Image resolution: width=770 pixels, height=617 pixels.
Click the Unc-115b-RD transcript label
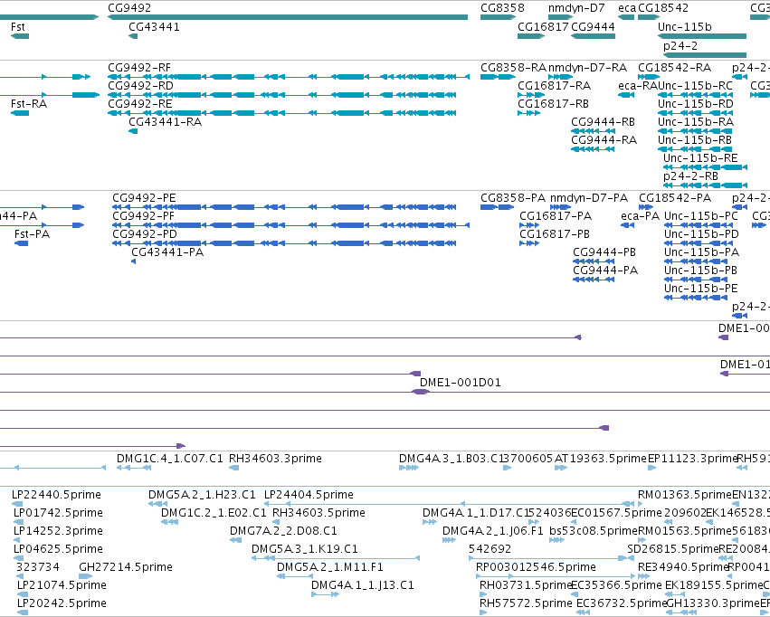(696, 104)
